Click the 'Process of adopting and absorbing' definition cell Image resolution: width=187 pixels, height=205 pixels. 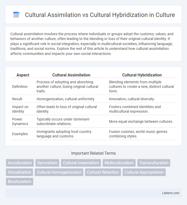71,87
